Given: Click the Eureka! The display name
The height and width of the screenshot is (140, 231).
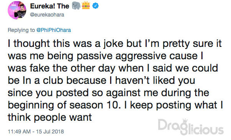Looking at the screenshot, I should tap(50, 6).
